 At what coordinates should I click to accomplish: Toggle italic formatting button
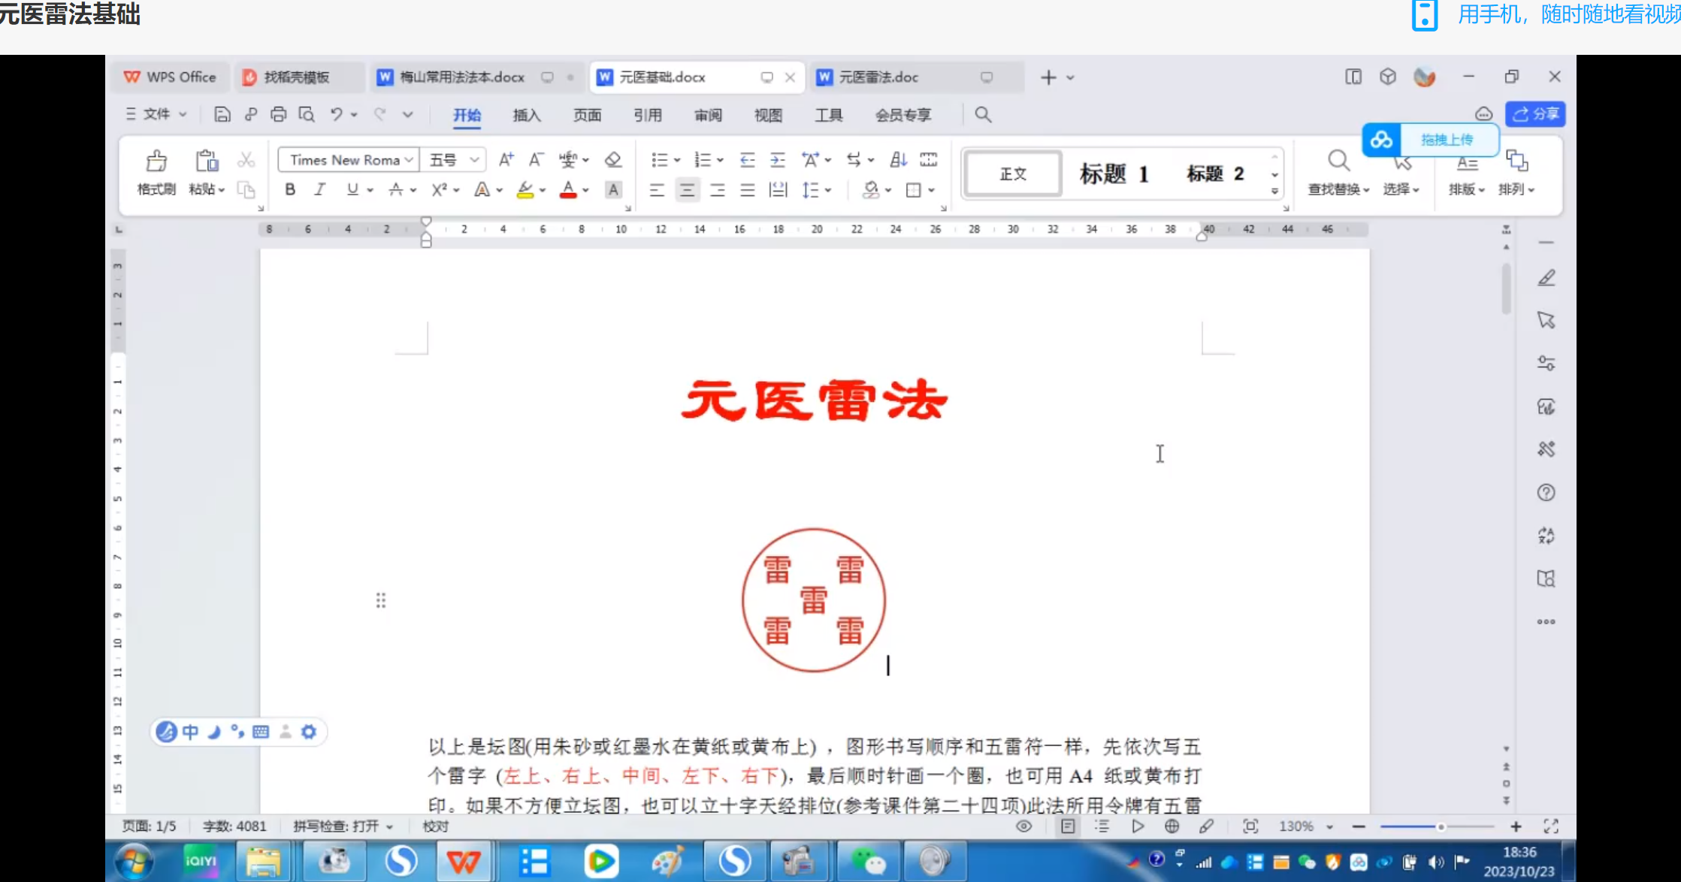click(320, 190)
